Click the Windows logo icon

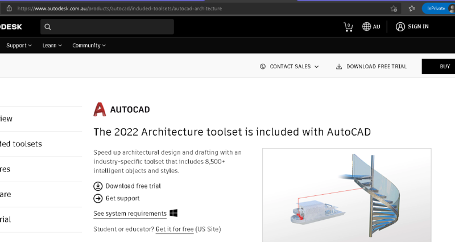[x=173, y=213]
